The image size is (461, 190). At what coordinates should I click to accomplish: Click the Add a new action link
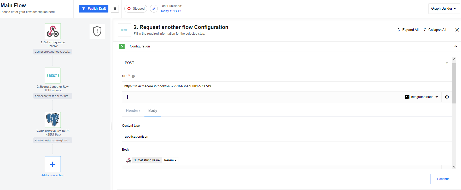(53, 175)
